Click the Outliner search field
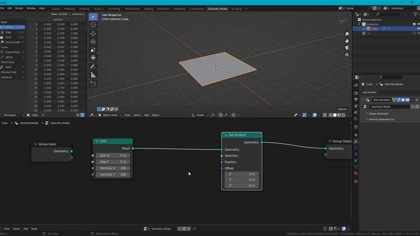Screen dimensions: 420x236 tap(388, 14)
